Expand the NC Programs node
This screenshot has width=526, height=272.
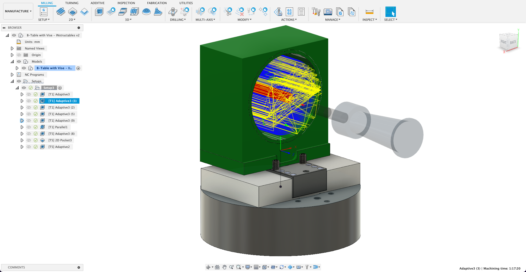click(x=12, y=75)
